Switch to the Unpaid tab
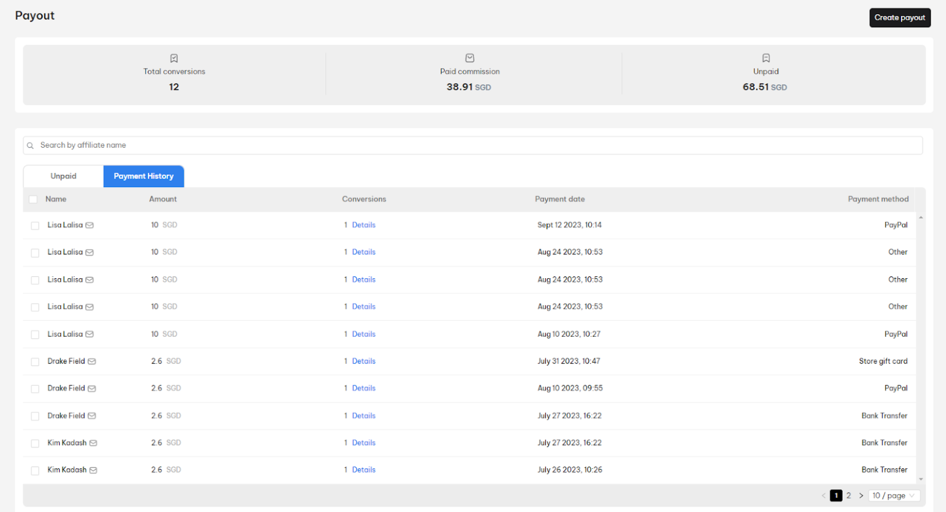The width and height of the screenshot is (946, 512). pos(63,176)
